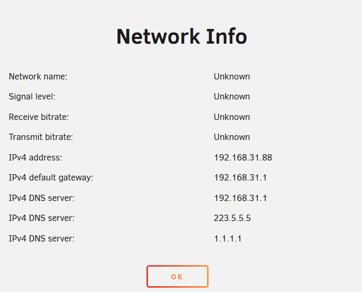Select the Receive bitrate label
Screen dimensions: 362x292
point(39,117)
